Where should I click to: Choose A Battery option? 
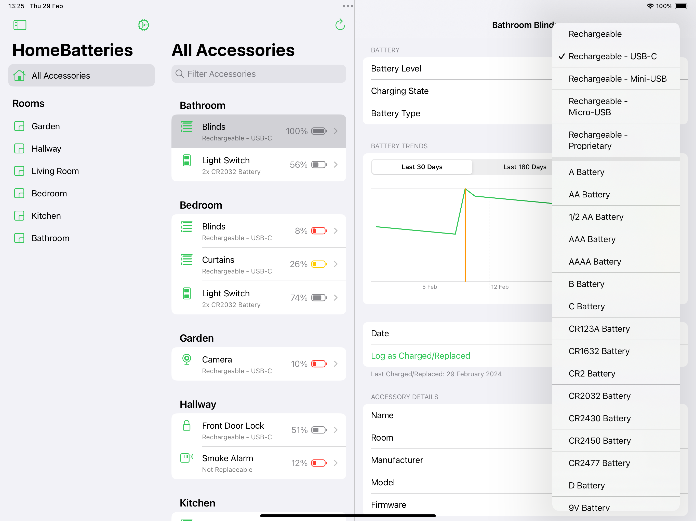point(616,172)
